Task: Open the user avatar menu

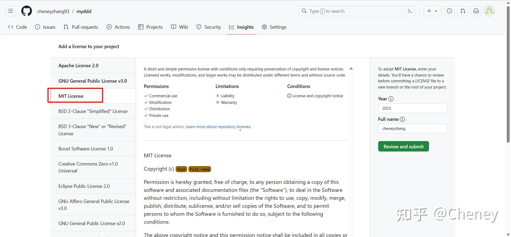Action: [x=489, y=11]
